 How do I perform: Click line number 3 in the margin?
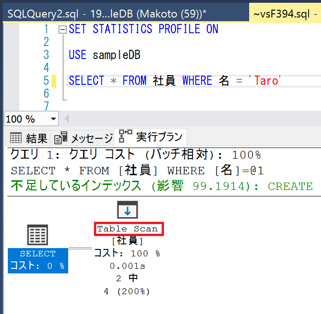(46, 55)
